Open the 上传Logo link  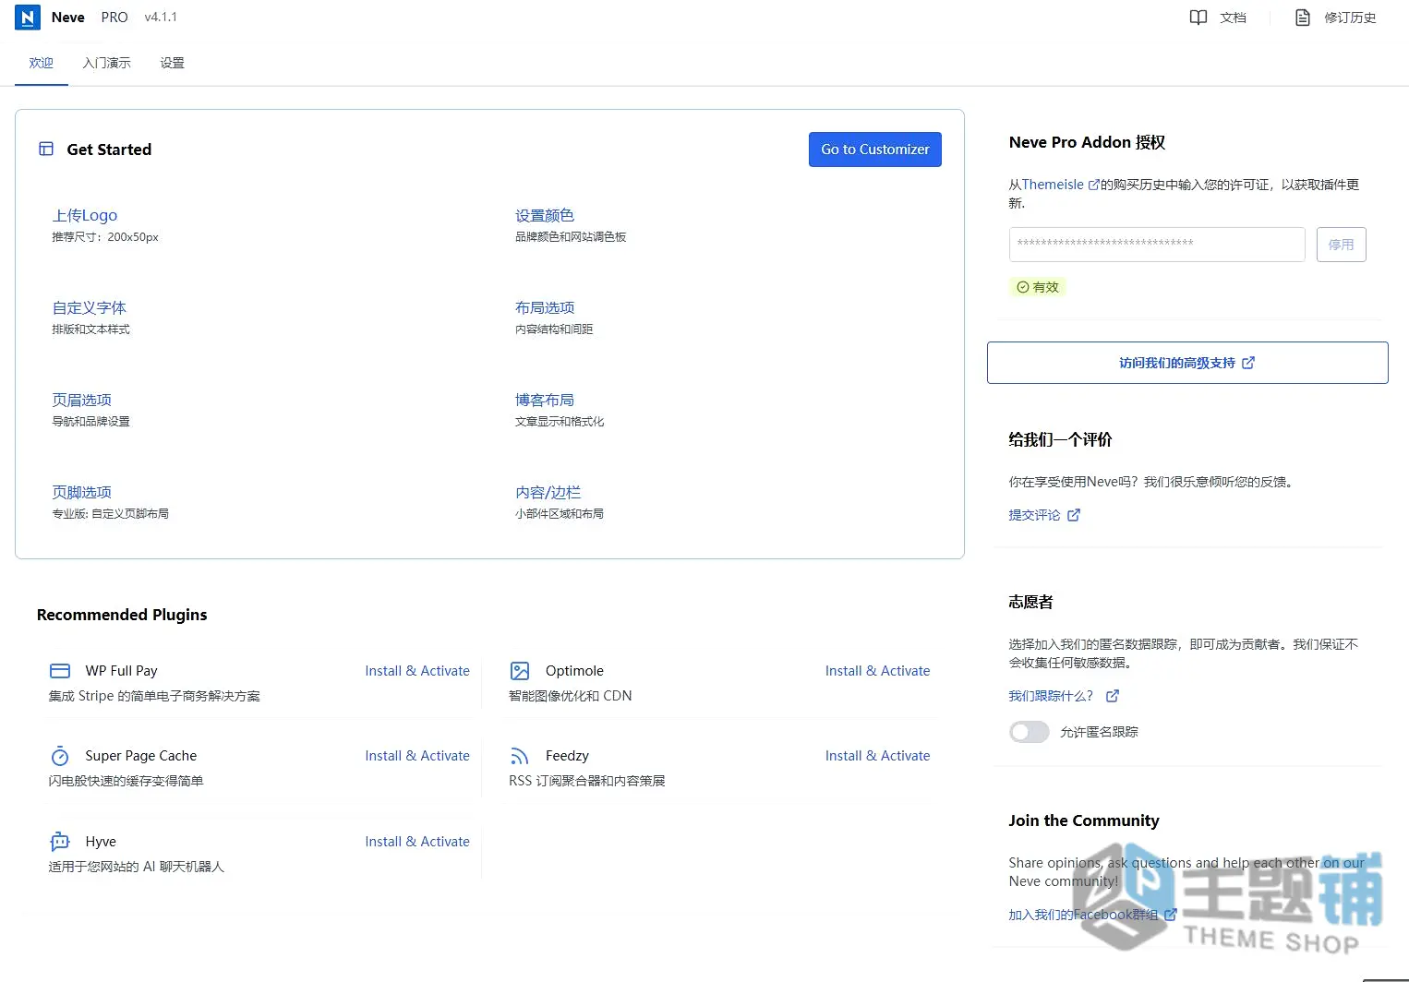click(85, 215)
